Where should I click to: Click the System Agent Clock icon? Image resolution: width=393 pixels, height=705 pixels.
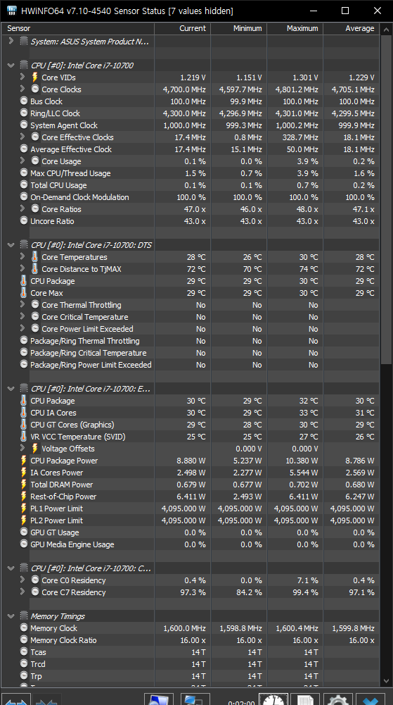tap(24, 125)
